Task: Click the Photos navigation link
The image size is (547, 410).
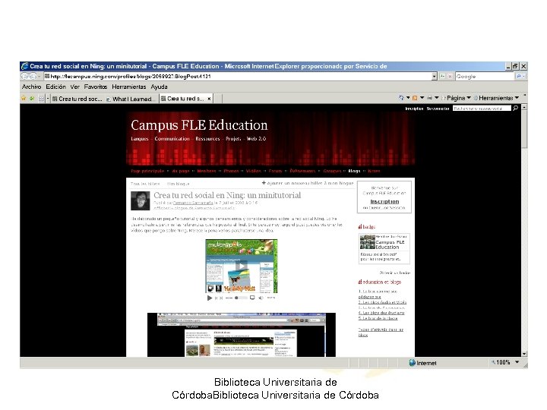Action: pyautogui.click(x=231, y=171)
